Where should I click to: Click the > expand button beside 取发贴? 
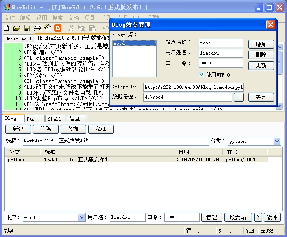[258, 217]
